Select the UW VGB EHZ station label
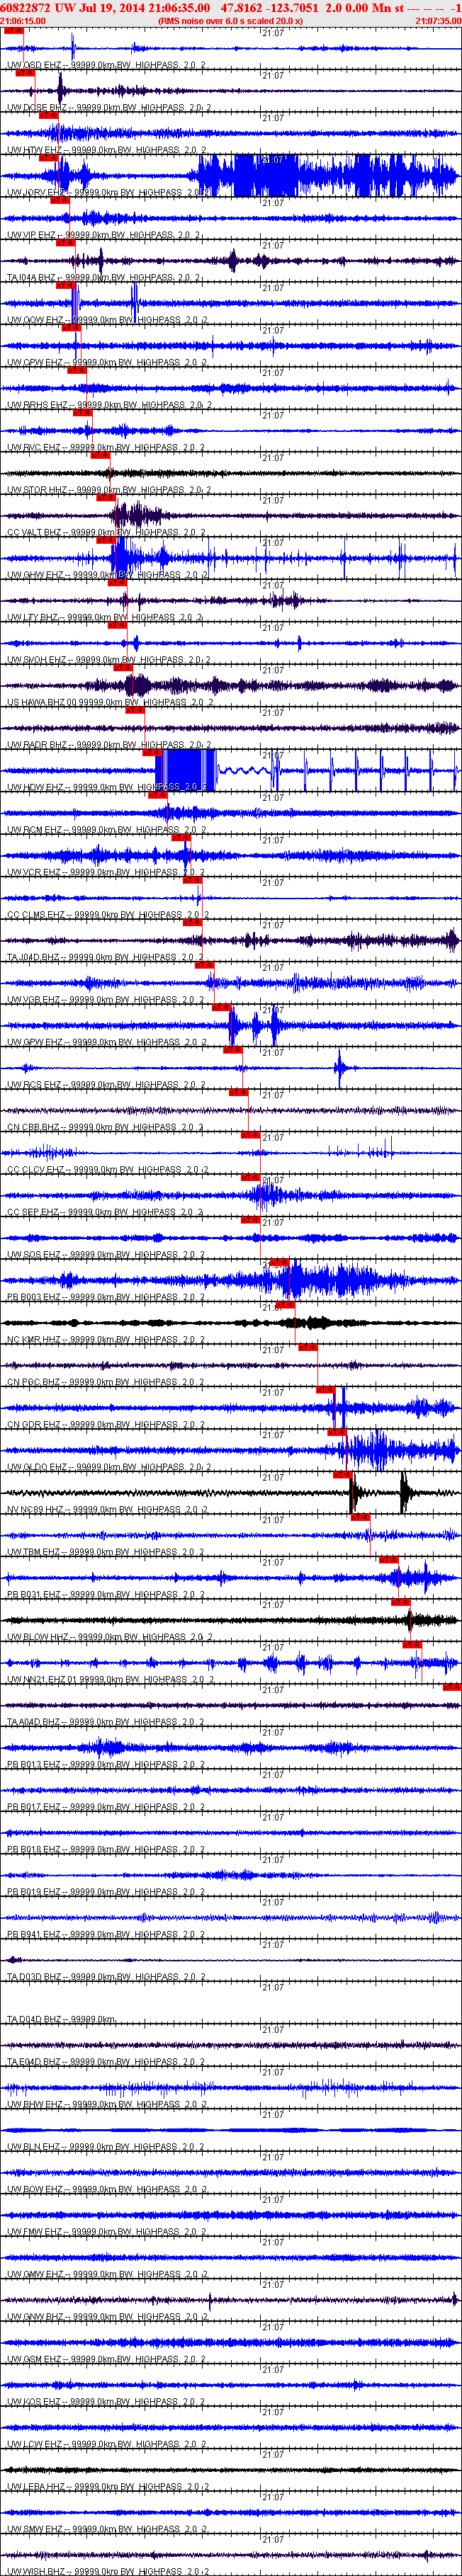462x2576 pixels. pos(106,1000)
